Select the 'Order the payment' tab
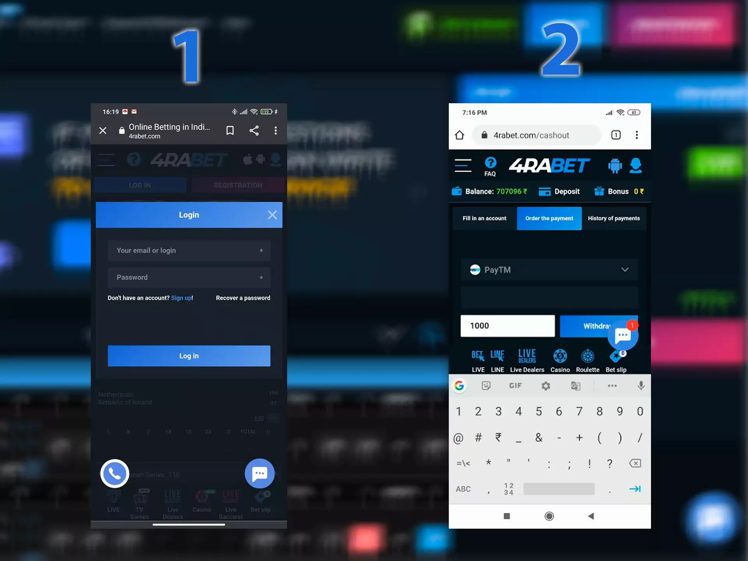The width and height of the screenshot is (748, 561). click(548, 218)
